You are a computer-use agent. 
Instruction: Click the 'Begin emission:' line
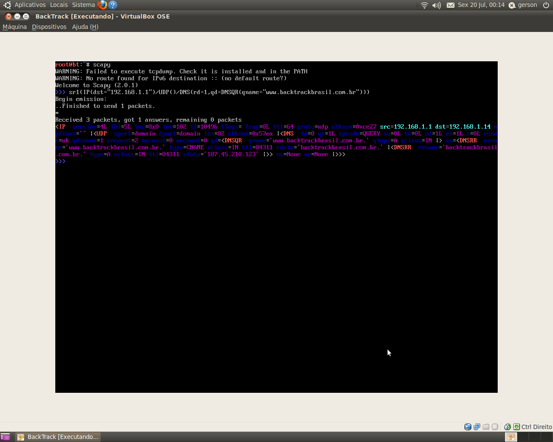point(81,99)
